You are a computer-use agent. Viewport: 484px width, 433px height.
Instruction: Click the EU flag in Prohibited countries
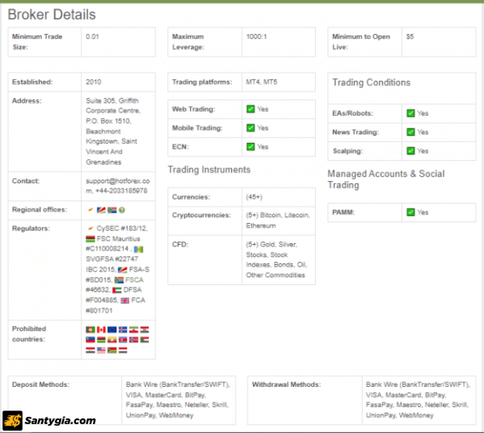(112, 330)
